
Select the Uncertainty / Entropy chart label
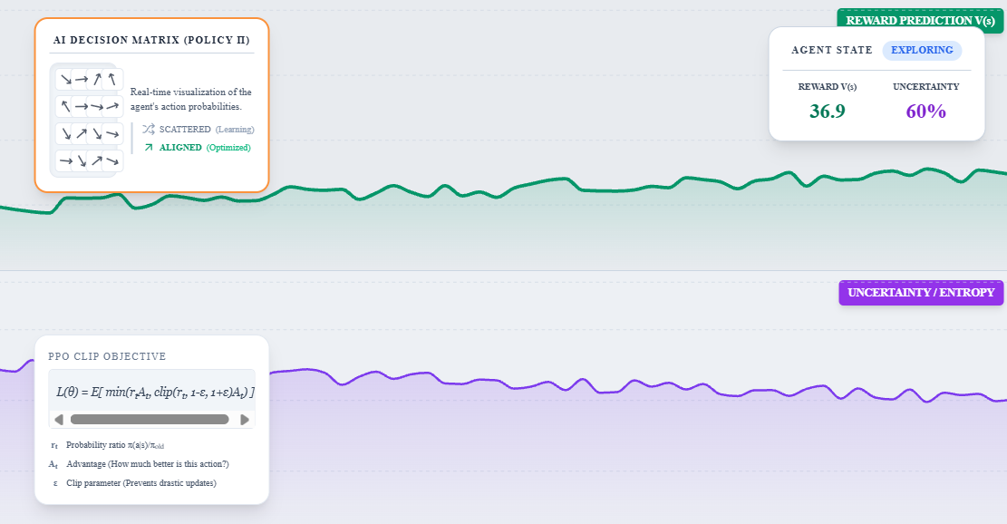pos(921,293)
